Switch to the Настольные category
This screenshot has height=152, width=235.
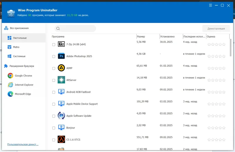pos(24,38)
